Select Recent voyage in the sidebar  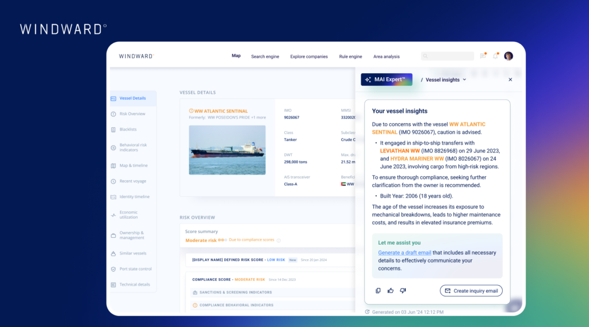tap(133, 181)
